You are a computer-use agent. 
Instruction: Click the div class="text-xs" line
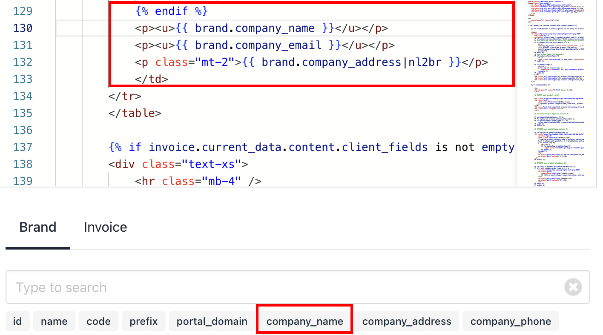(x=178, y=164)
